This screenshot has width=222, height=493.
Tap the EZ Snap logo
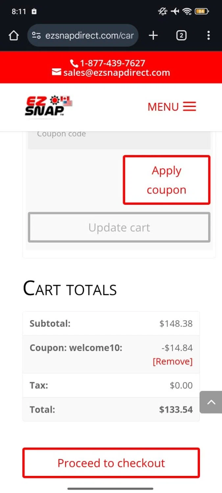click(x=48, y=106)
